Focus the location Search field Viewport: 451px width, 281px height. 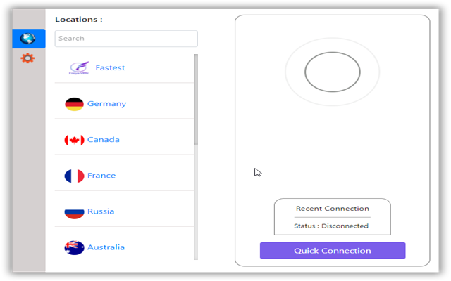point(126,39)
